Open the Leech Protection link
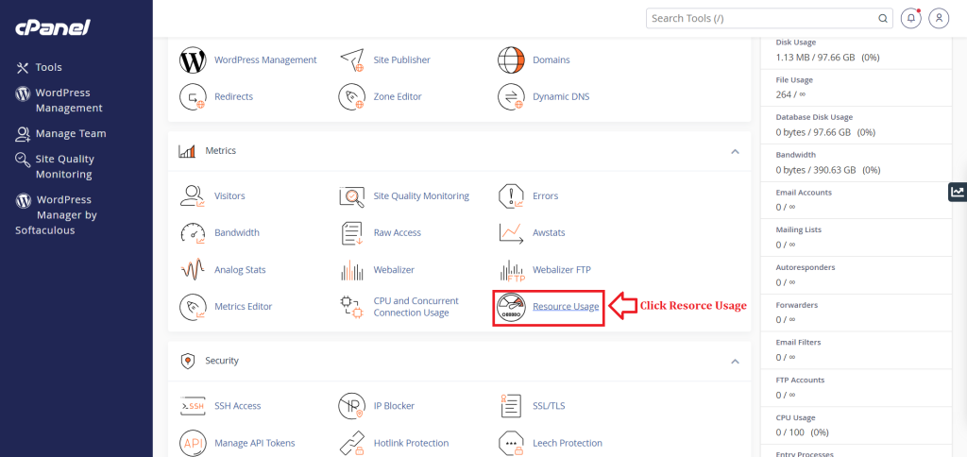 tap(568, 443)
